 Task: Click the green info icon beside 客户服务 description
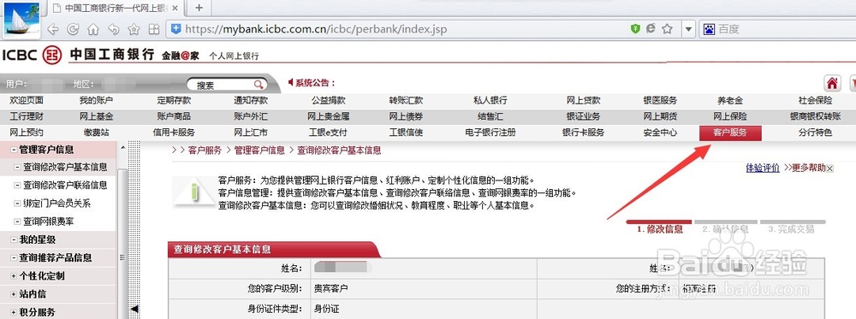[x=193, y=192]
